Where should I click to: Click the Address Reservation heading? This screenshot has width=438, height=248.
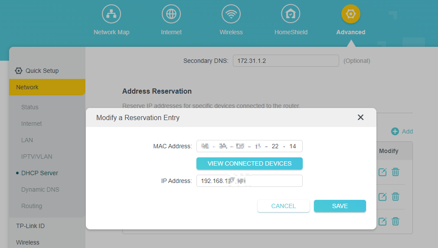click(x=157, y=91)
